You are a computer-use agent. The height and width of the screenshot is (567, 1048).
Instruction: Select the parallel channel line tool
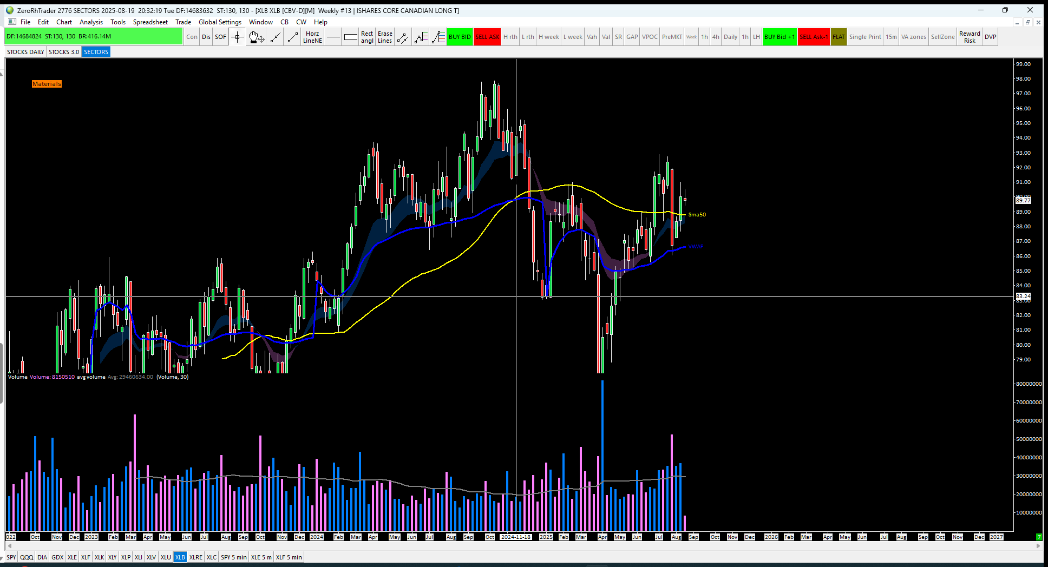tap(402, 37)
